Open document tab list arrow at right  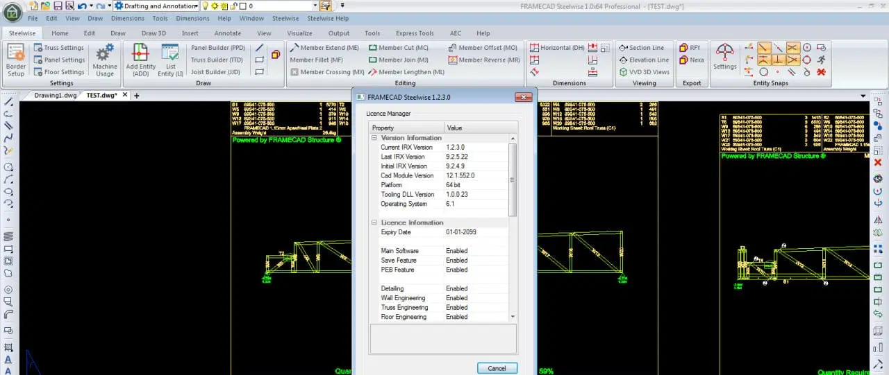point(863,96)
